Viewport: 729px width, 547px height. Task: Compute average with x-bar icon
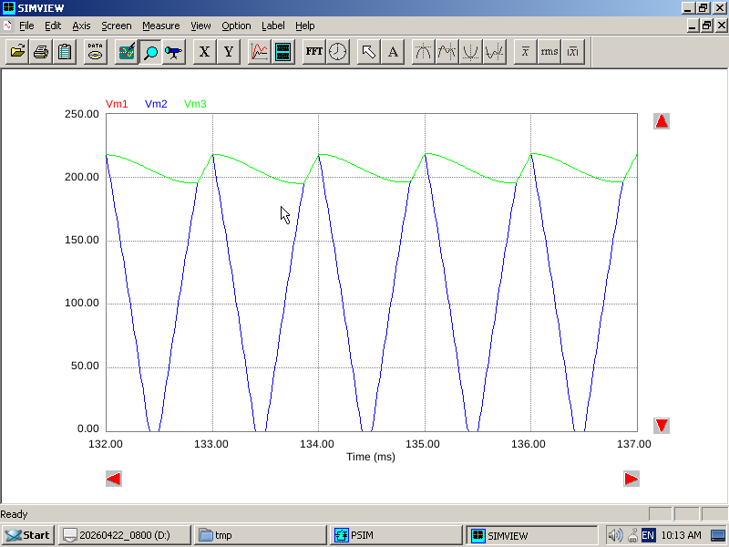click(526, 51)
